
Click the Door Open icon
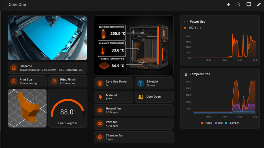click(x=141, y=97)
